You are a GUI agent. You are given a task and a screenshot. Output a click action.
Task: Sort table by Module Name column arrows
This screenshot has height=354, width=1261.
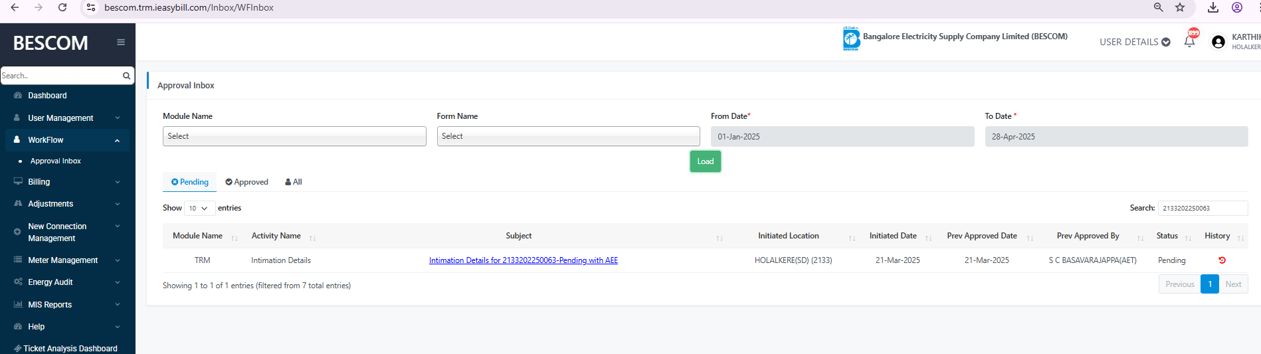click(235, 238)
